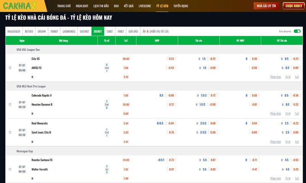The image size is (306, 183).
Task: Click the Tài xỉu column header
Action: point(199,40)
